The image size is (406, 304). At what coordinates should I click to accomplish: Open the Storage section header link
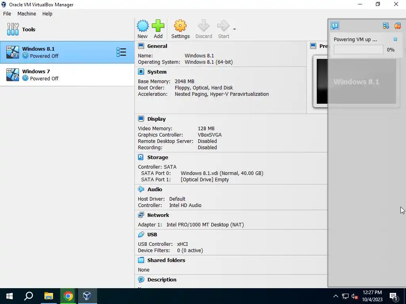[x=158, y=158]
